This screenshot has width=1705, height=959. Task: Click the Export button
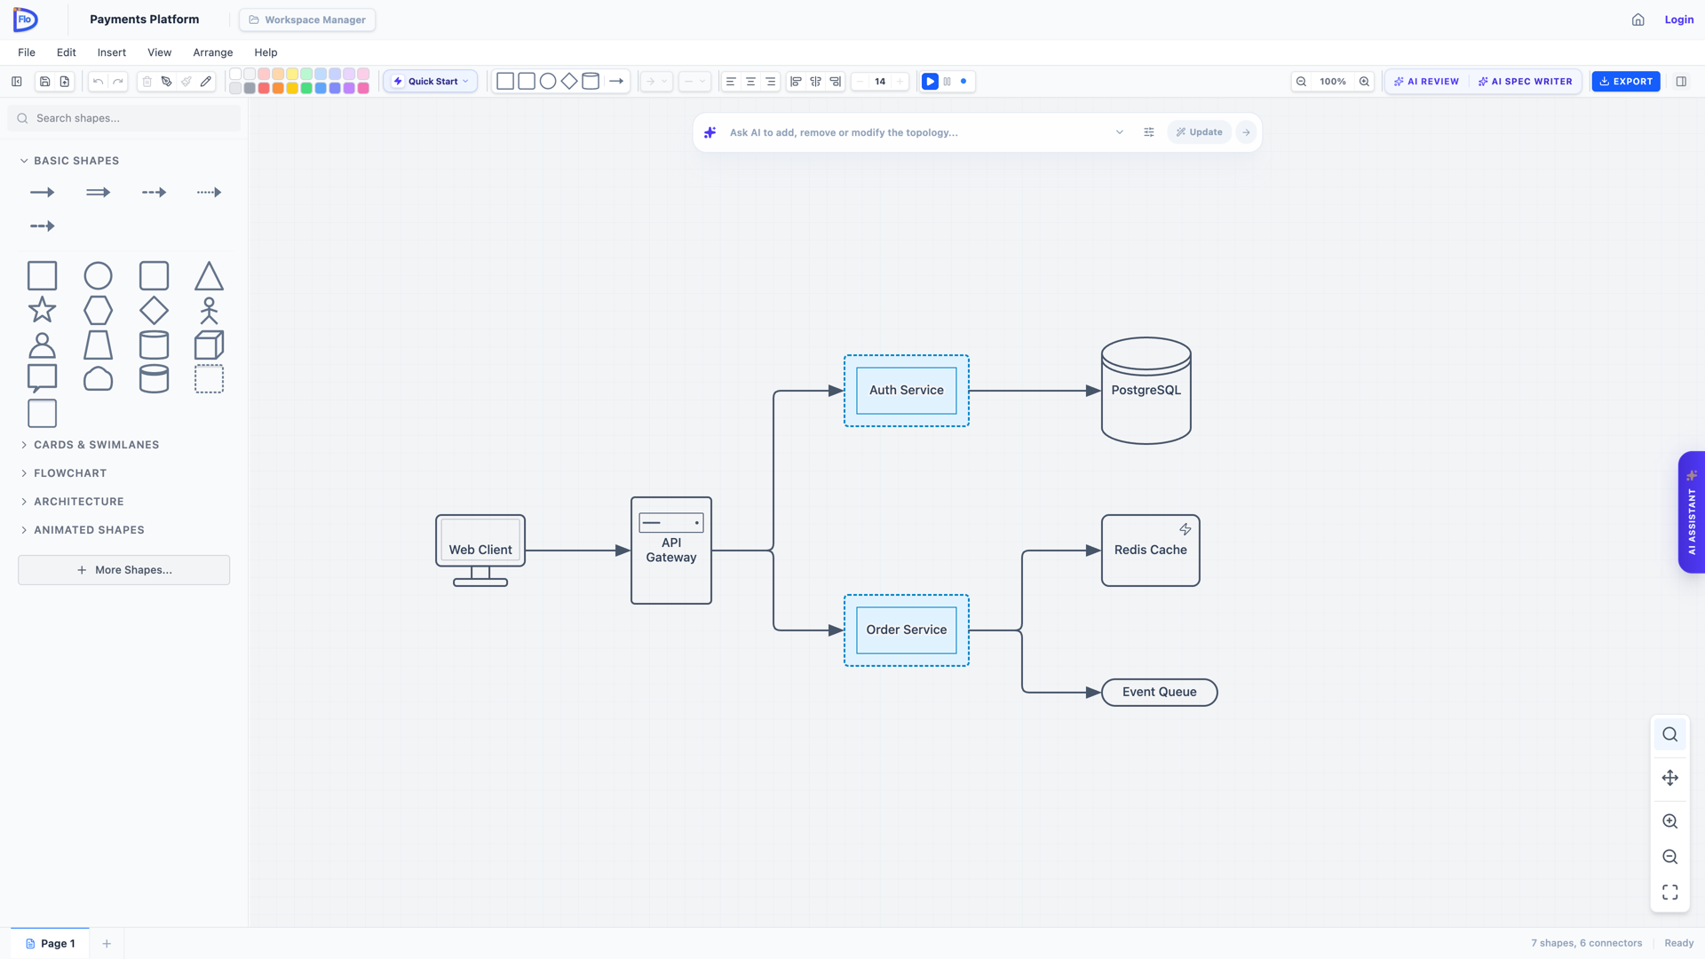point(1626,82)
